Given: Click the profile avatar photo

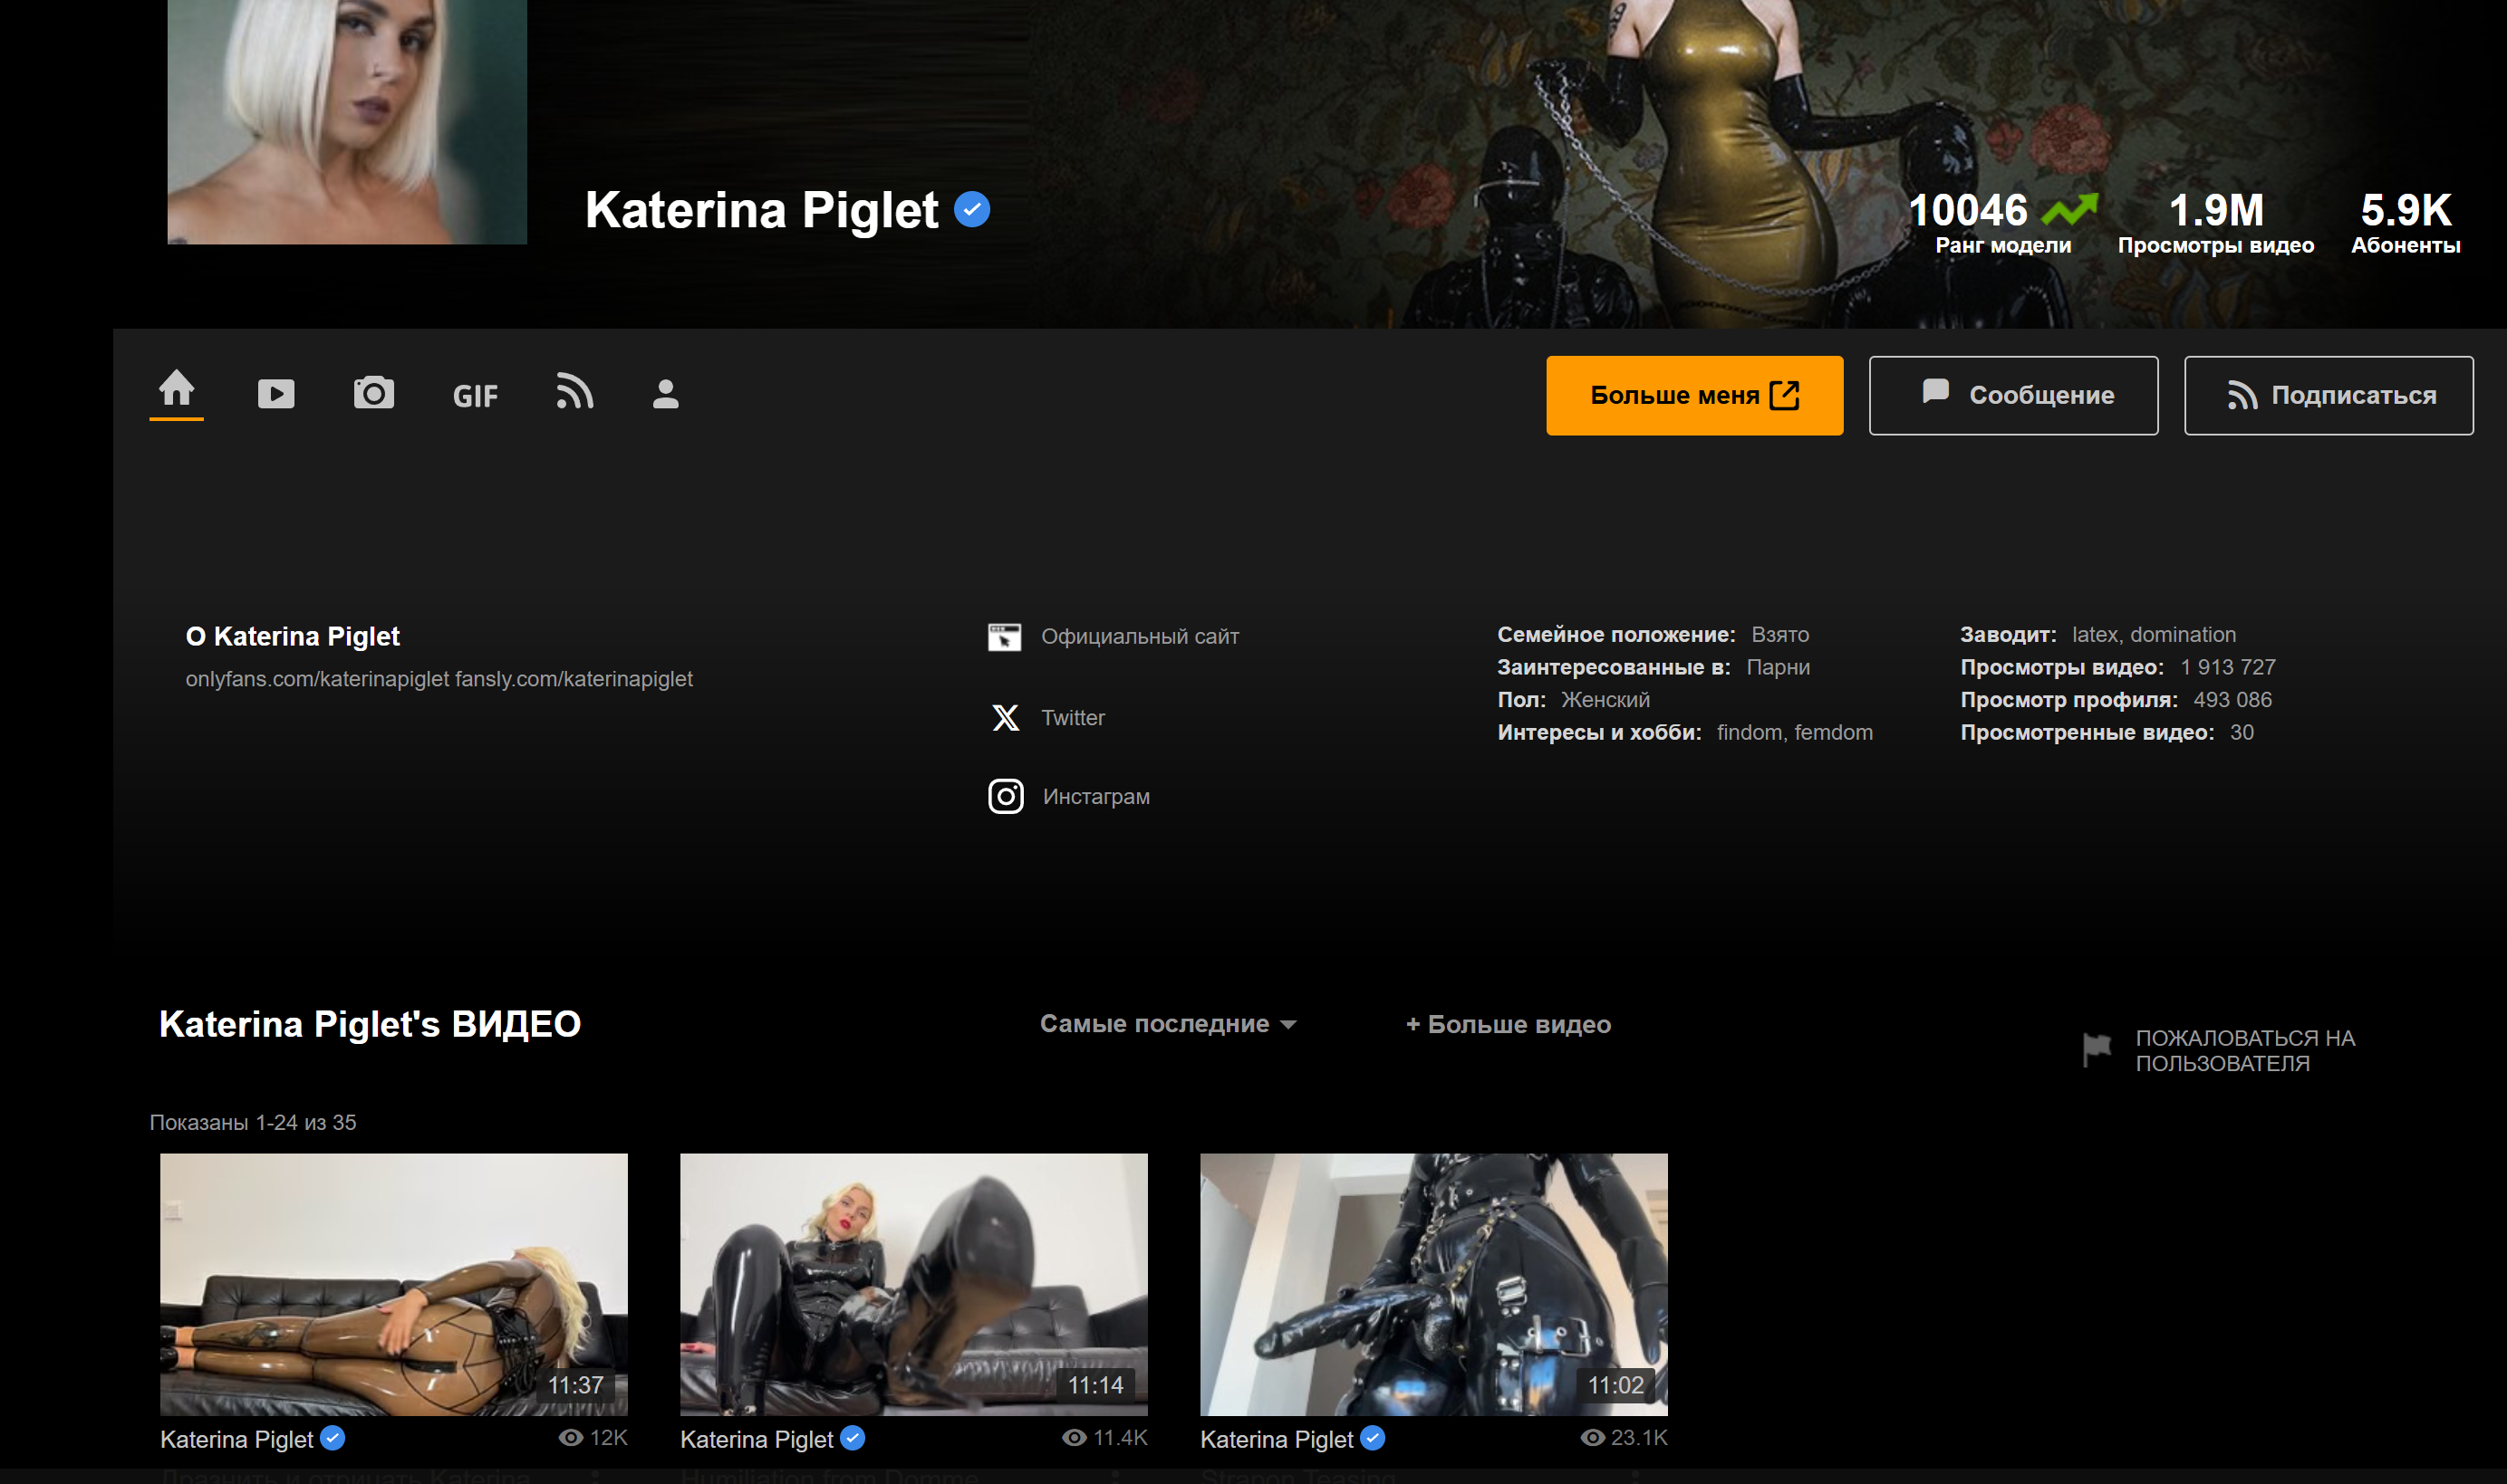Looking at the screenshot, I should (346, 120).
